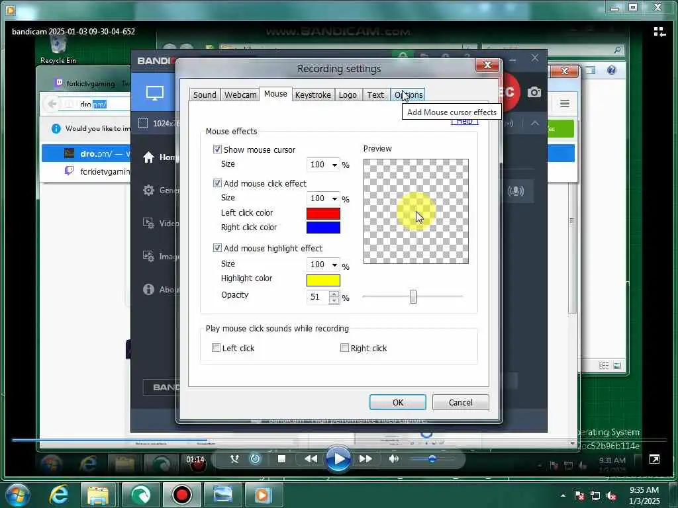678x508 pixels.
Task: Stop playback with the square button
Action: tap(281, 459)
